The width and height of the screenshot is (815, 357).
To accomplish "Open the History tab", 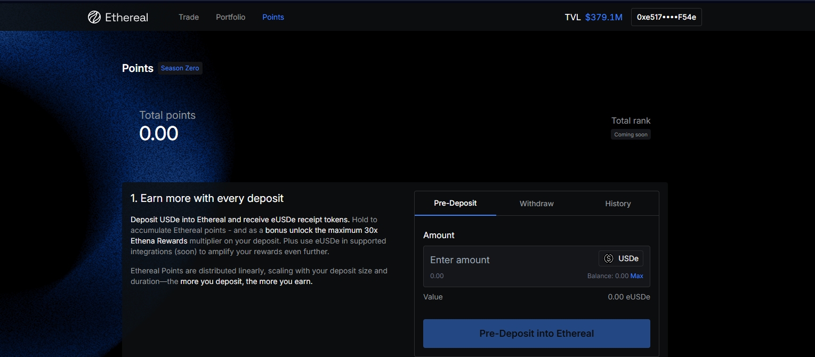I will pos(618,204).
